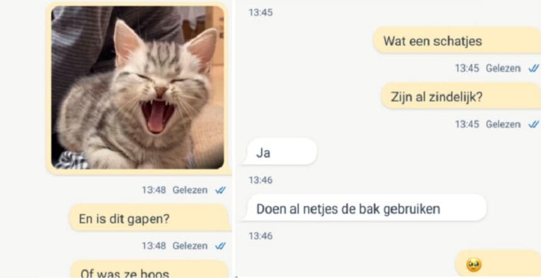This screenshot has height=278, width=541.
Task: Open the yawning kitten photo
Action: (138, 87)
